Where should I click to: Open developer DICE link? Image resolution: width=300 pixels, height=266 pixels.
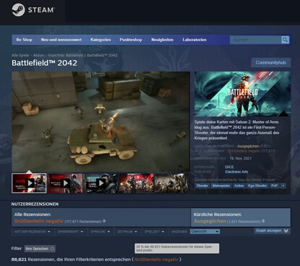(229, 167)
